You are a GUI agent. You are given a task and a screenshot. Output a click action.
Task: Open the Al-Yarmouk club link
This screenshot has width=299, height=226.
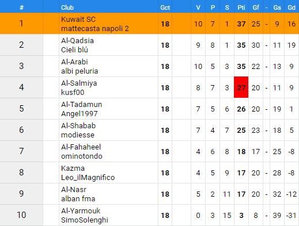[x=81, y=211]
